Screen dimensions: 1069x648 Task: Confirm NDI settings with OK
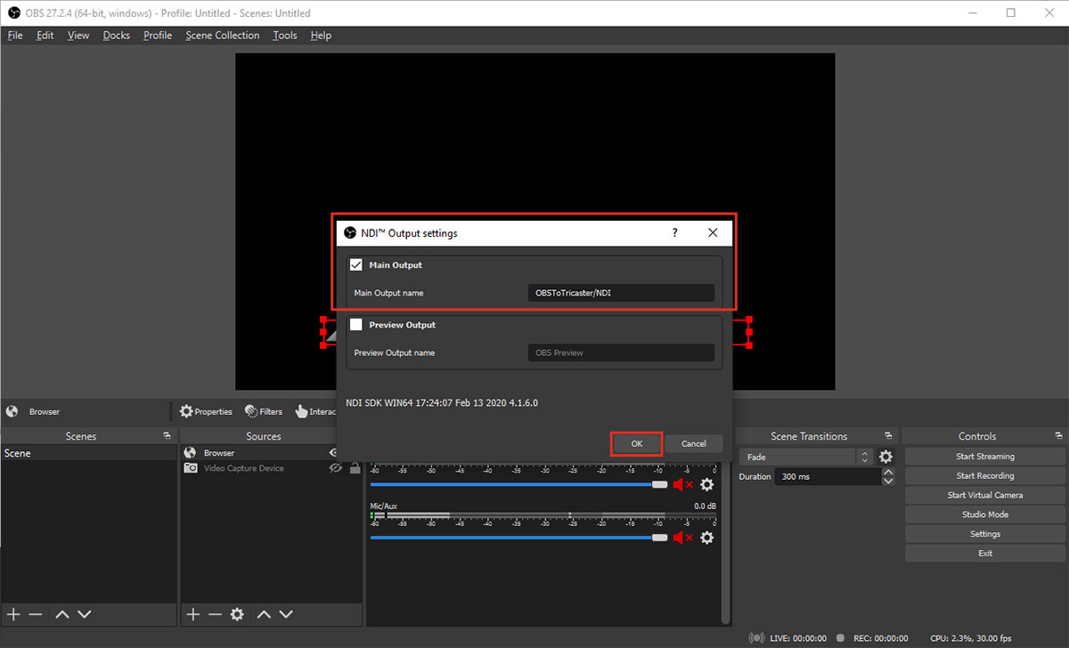click(x=636, y=443)
